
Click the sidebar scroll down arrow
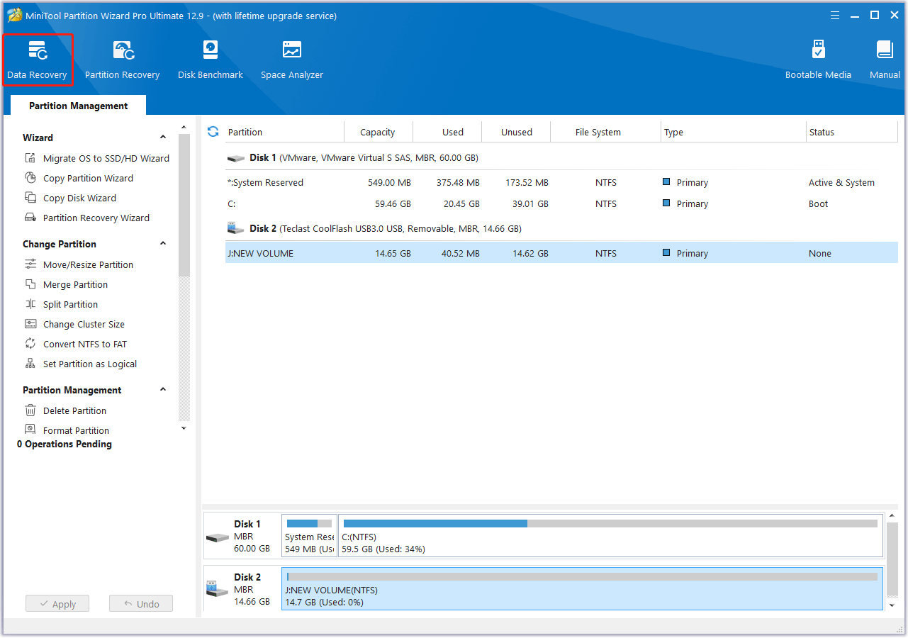[x=184, y=427]
